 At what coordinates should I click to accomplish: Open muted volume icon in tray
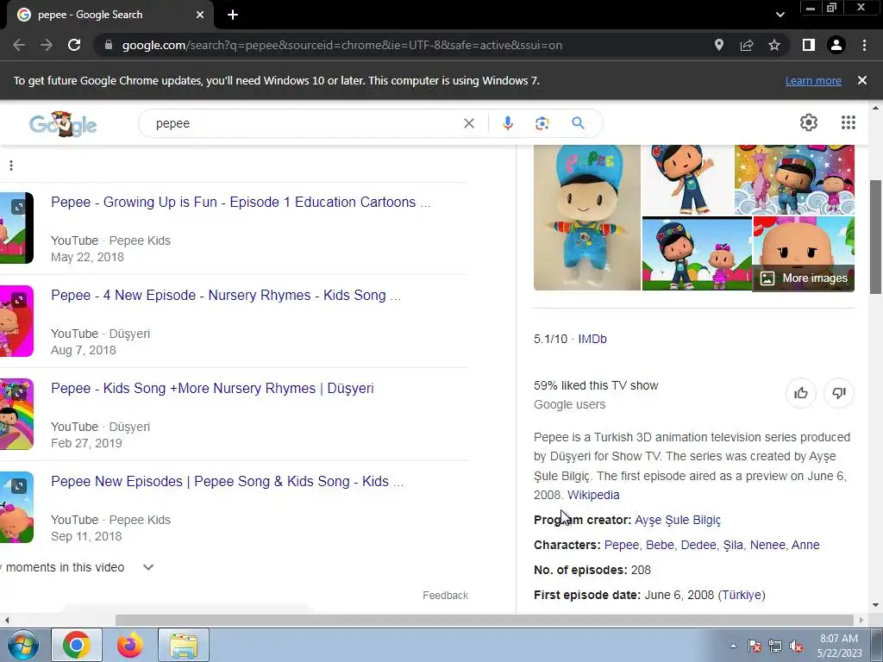pyautogui.click(x=796, y=646)
